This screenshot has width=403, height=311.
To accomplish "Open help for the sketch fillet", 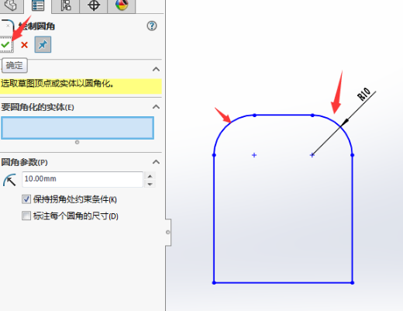I will [152, 26].
